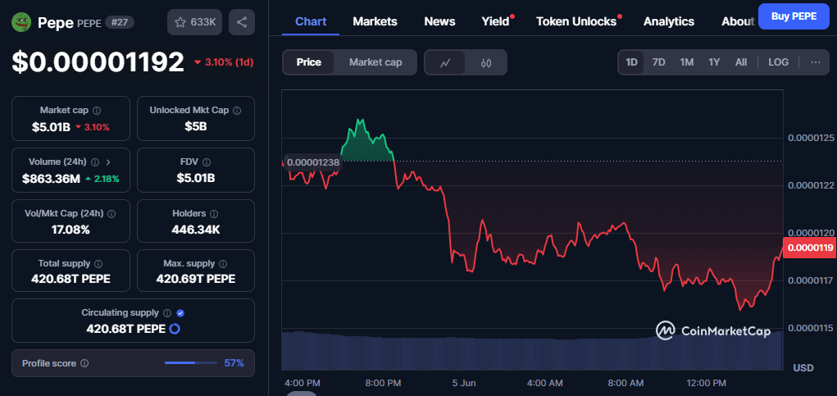The width and height of the screenshot is (837, 396).
Task: Open the share icon button
Action: click(x=242, y=22)
